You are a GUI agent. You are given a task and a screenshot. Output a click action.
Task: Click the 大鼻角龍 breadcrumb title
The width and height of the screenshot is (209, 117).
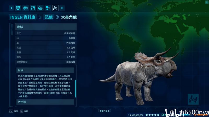pyautogui.click(x=69, y=17)
